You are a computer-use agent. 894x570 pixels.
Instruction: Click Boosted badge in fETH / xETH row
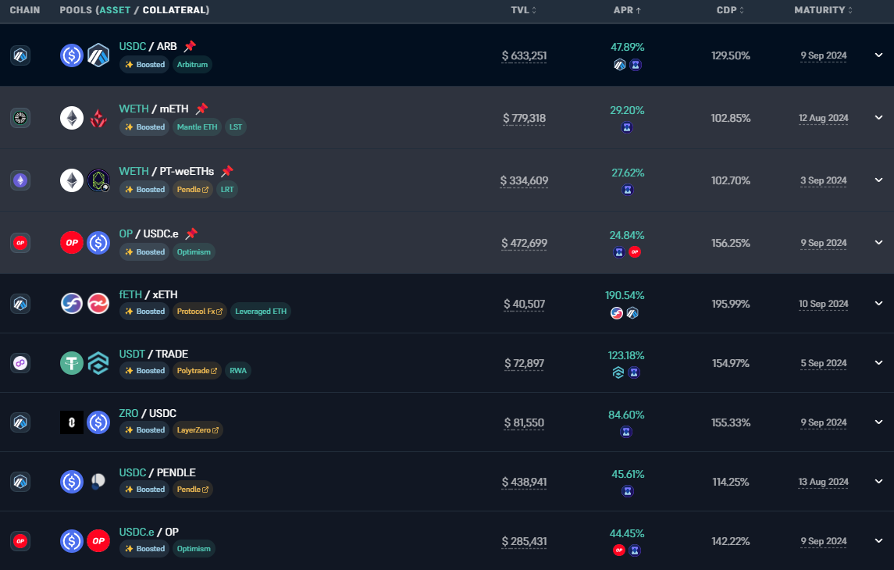[144, 312]
